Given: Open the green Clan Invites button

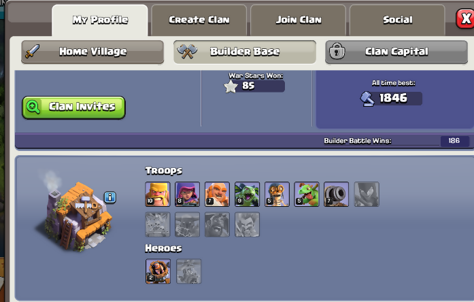Looking at the screenshot, I should click(73, 107).
